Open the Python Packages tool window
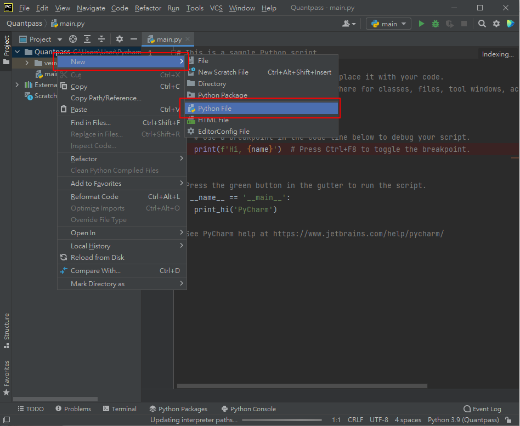The image size is (520, 426). [x=178, y=409]
